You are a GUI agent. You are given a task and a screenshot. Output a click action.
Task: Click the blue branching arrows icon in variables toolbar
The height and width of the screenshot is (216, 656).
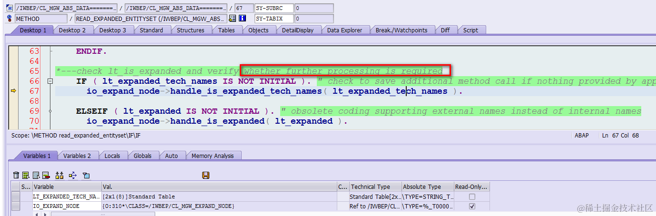pos(73,176)
